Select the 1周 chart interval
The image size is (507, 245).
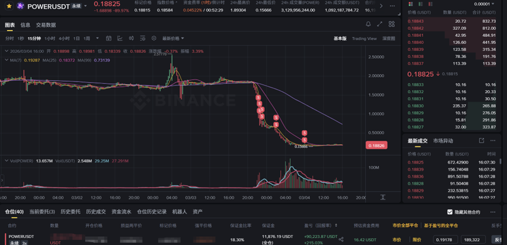87,39
